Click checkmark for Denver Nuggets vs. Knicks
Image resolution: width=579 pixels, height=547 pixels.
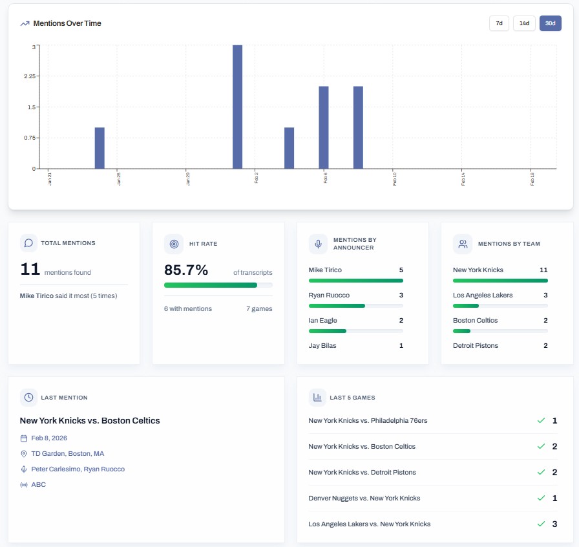(x=541, y=499)
